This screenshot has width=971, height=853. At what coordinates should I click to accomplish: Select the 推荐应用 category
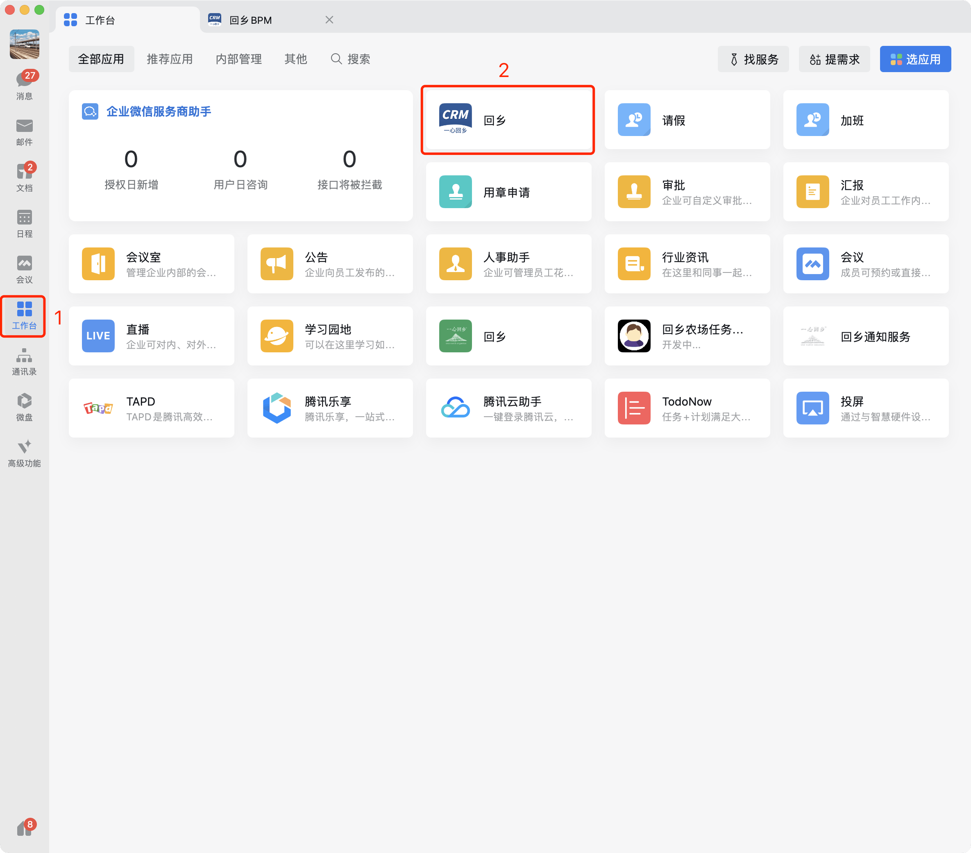tap(170, 59)
